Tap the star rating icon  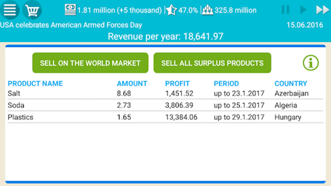(172, 10)
